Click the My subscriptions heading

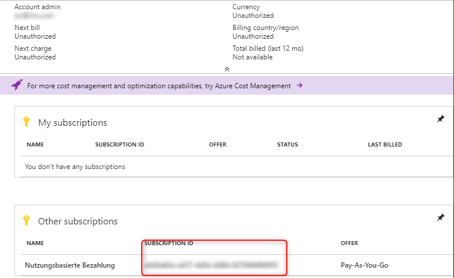[73, 122]
